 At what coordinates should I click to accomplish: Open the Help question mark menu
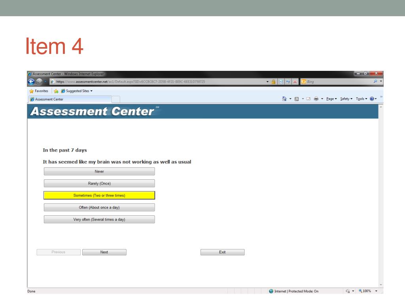coord(373,99)
